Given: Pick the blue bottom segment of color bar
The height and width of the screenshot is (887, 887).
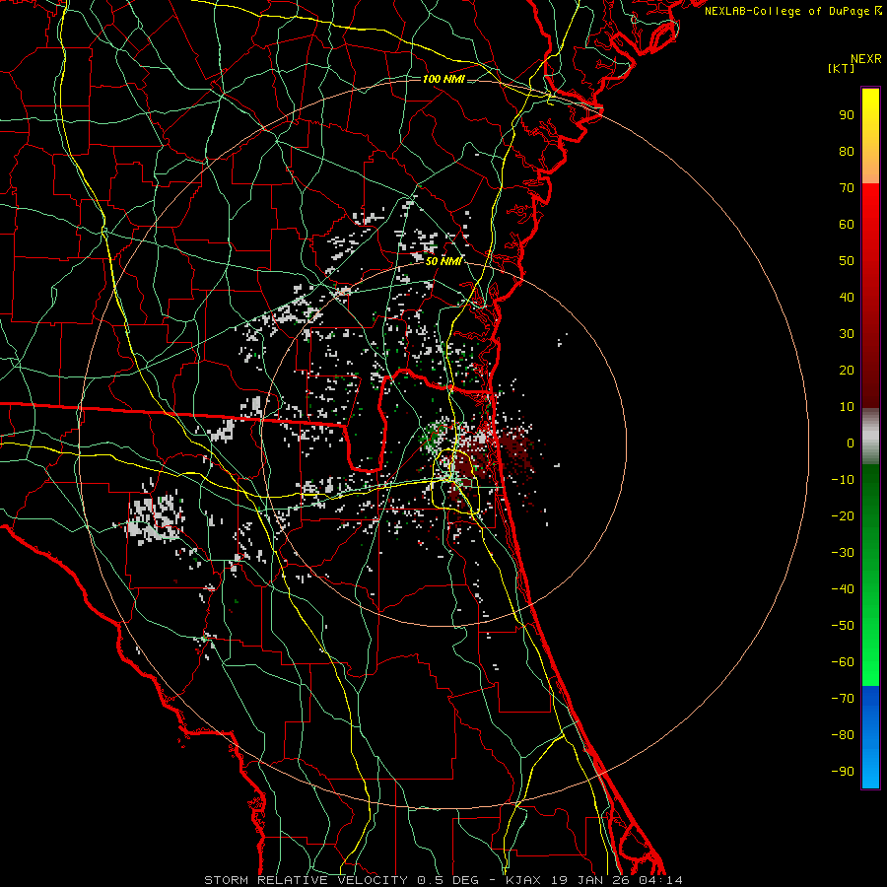Looking at the screenshot, I should (x=870, y=736).
